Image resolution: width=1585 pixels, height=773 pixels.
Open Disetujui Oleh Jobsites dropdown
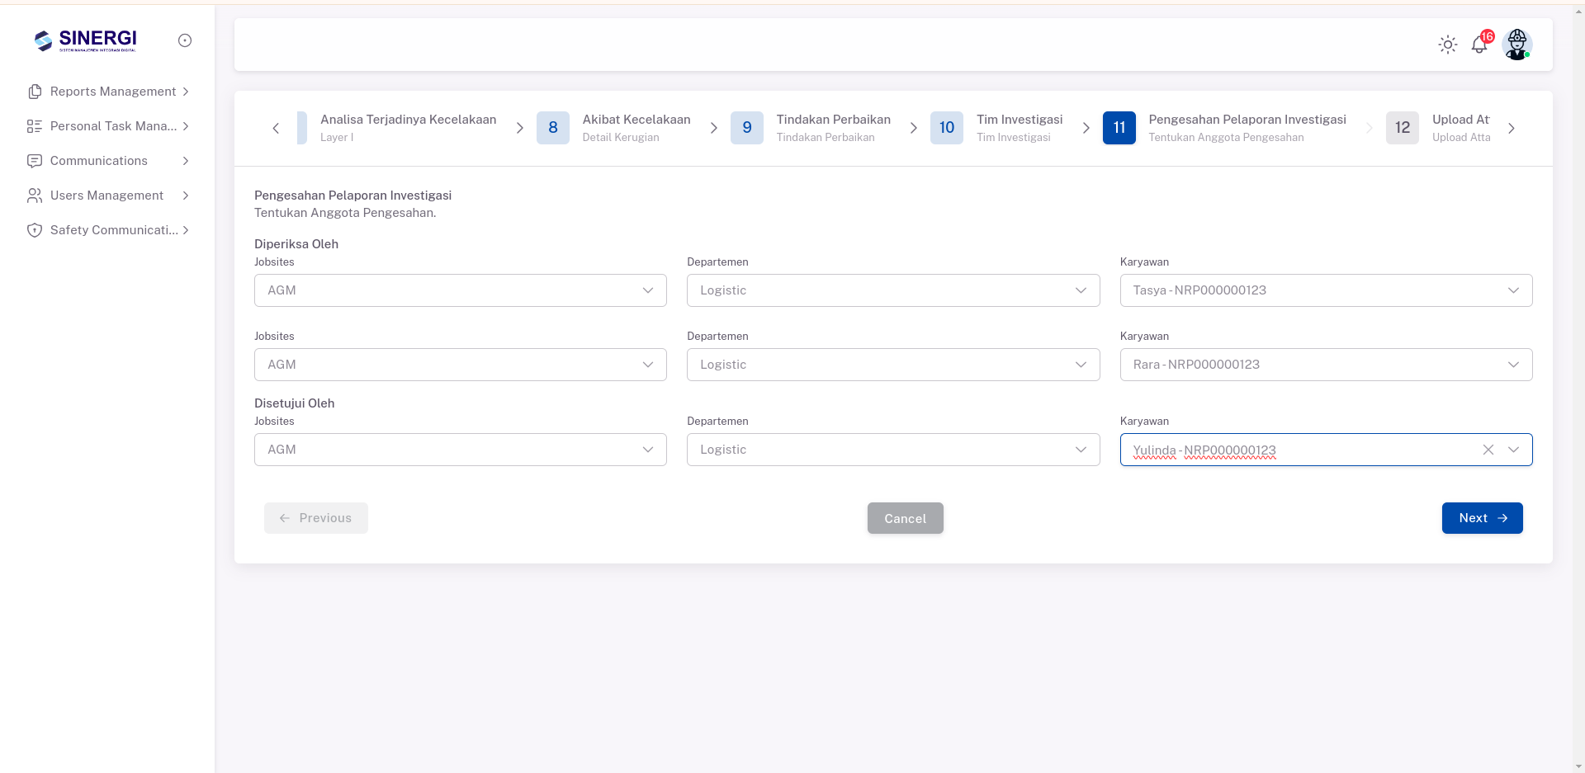[x=461, y=450]
